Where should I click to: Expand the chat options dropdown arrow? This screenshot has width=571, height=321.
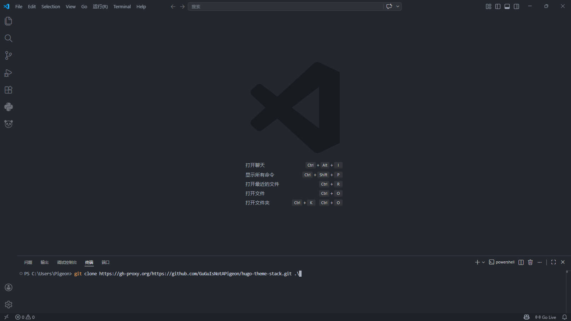click(398, 6)
